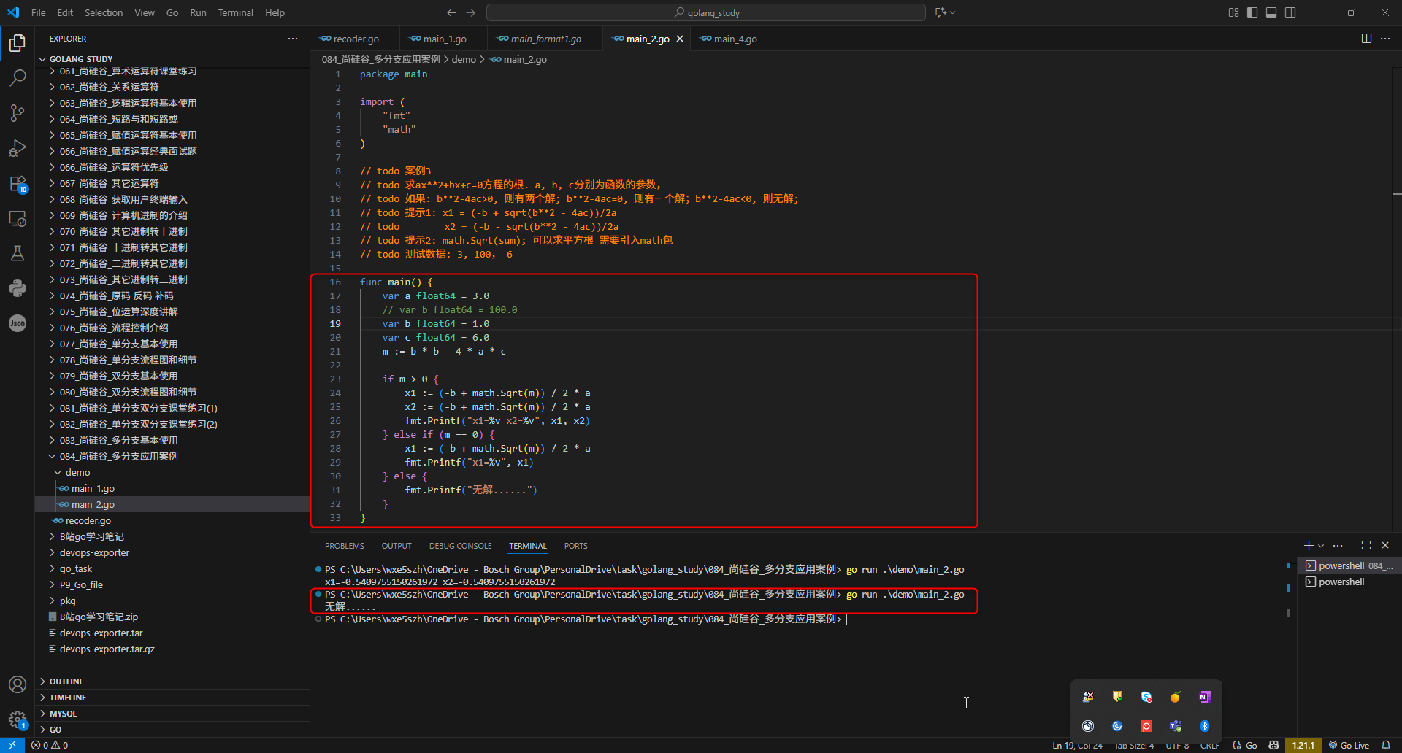Click the Bluetooth icon in system tray
The width and height of the screenshot is (1402, 753).
pos(1205,726)
